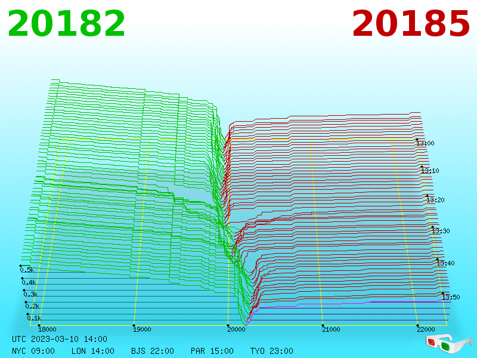The image size is (477, 358).
Task: Click the 20000 price axis label
Action: click(236, 329)
